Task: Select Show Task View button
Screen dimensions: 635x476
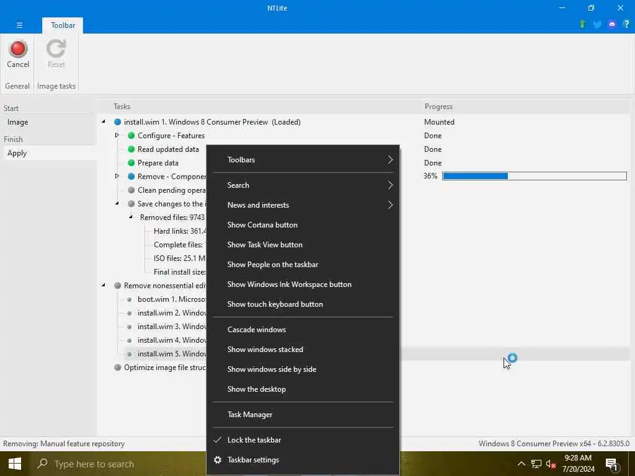Action: point(303,245)
